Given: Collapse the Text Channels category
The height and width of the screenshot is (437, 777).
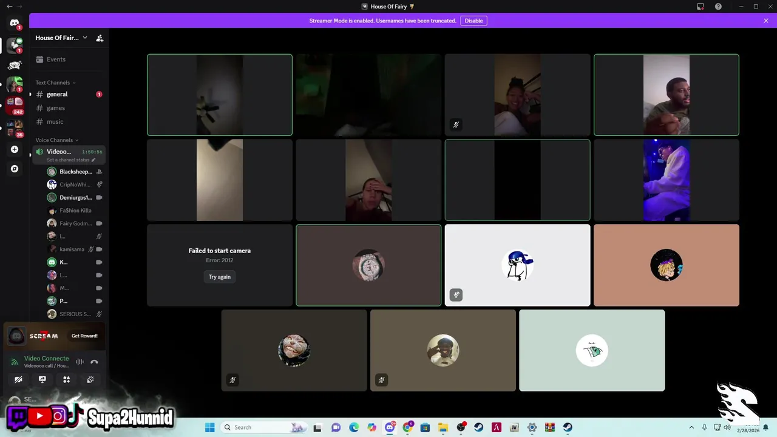Looking at the screenshot, I should pyautogui.click(x=55, y=83).
